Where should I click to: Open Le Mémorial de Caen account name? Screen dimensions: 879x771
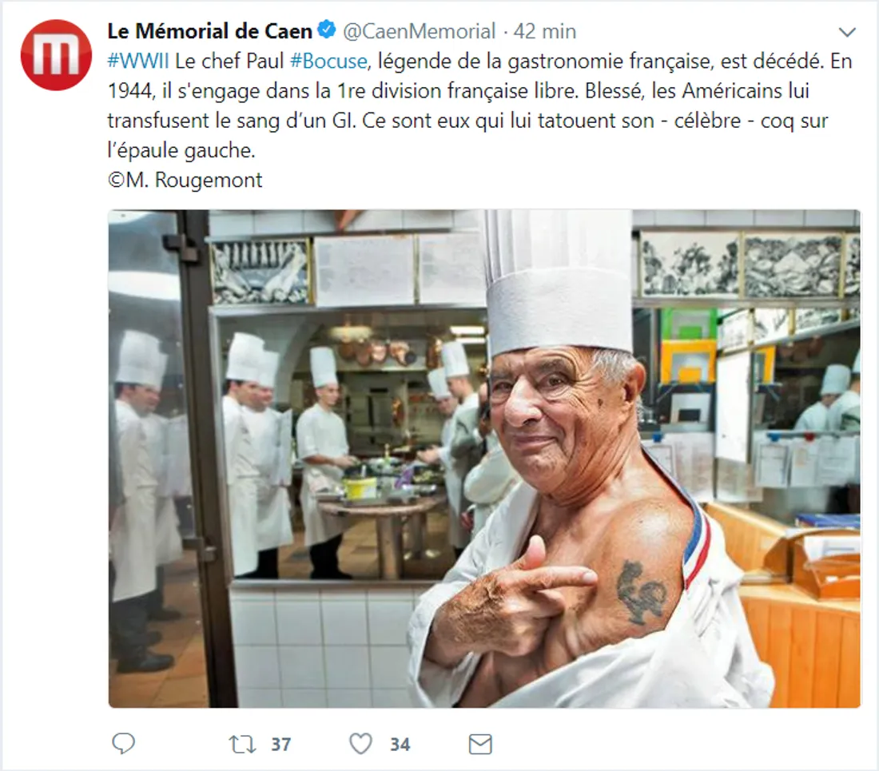(209, 31)
